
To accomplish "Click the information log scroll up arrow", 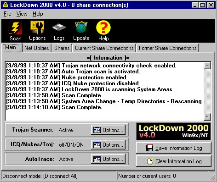I will point(207,66).
